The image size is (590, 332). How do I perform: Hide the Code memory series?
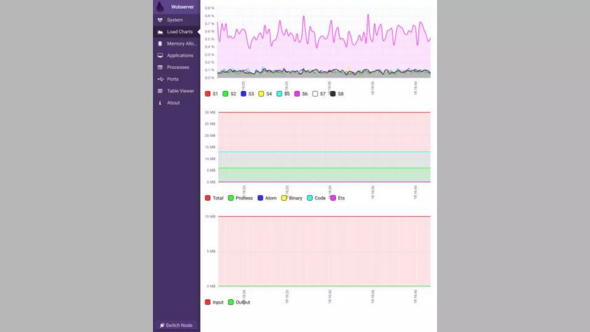(x=310, y=198)
